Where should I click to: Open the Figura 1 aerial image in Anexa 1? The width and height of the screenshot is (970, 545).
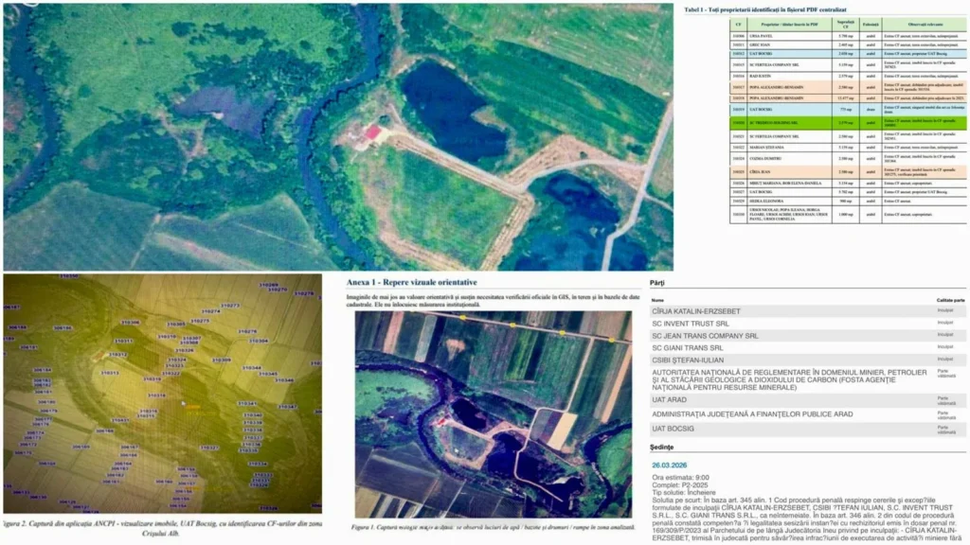coord(493,414)
